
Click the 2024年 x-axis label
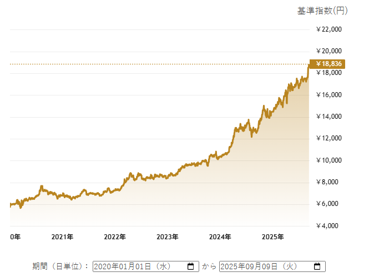pos(220,237)
